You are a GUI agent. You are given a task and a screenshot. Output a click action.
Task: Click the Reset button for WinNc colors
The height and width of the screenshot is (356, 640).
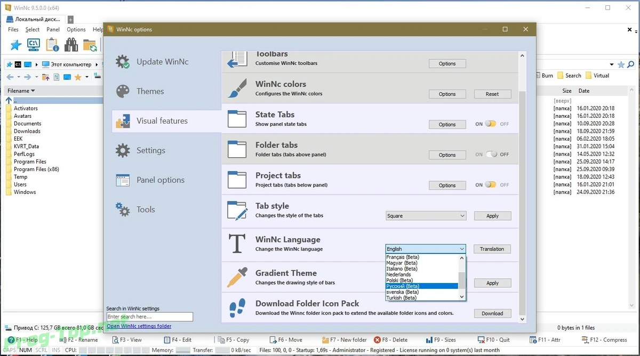pos(492,94)
